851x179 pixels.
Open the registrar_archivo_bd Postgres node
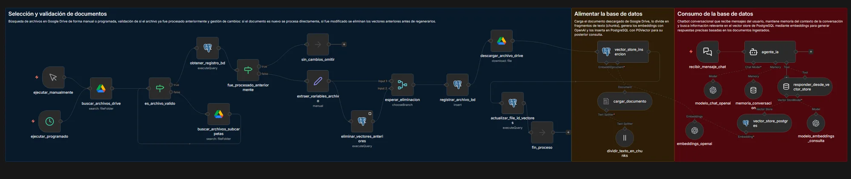click(457, 85)
